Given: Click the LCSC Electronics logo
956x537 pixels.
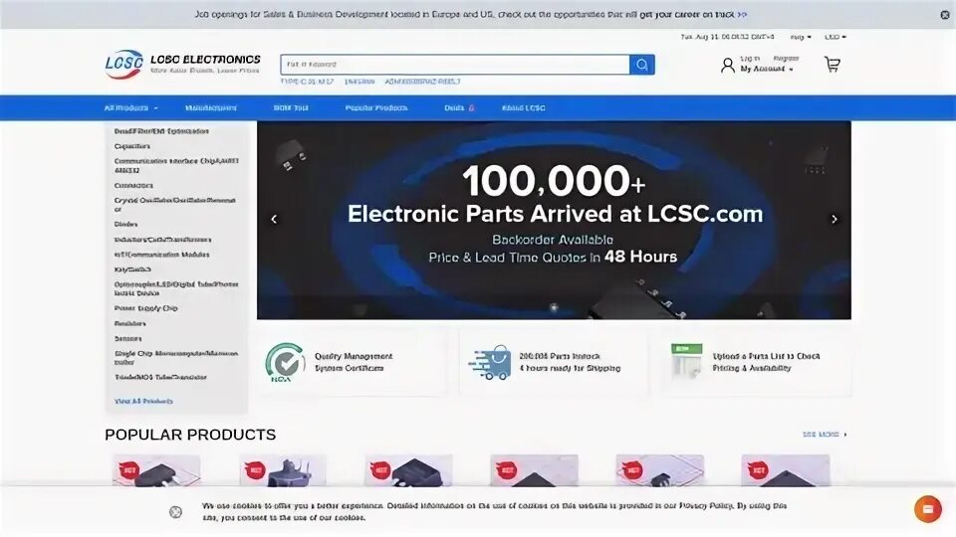Looking at the screenshot, I should [x=183, y=64].
